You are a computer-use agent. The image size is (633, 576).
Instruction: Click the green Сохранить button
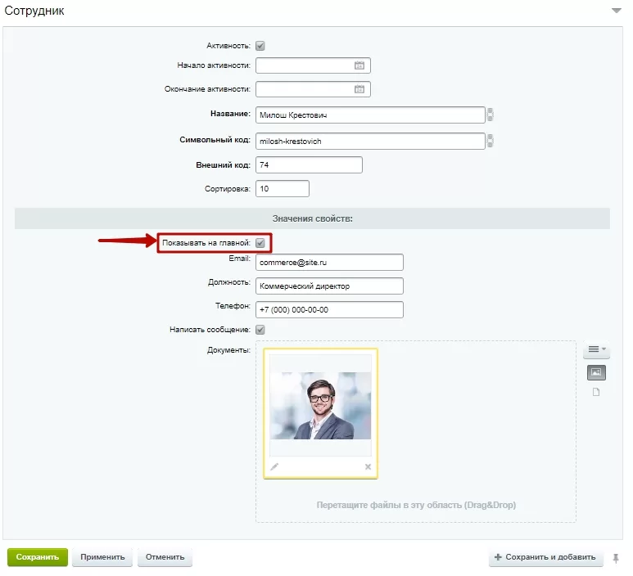point(38,557)
